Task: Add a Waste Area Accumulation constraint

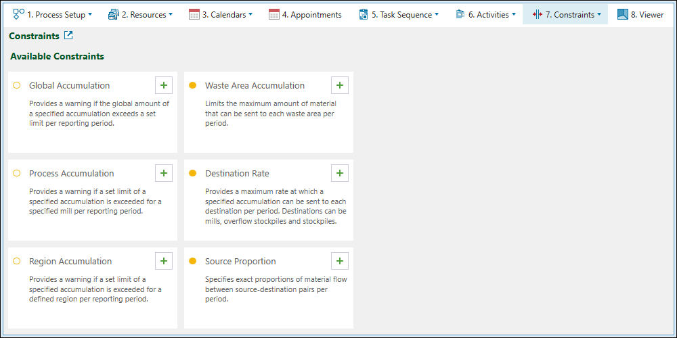Action: click(340, 85)
